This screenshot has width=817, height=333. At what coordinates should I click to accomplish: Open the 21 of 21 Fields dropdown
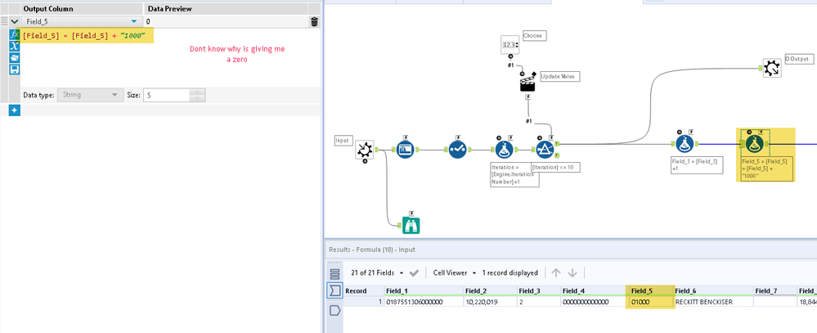pyautogui.click(x=378, y=272)
